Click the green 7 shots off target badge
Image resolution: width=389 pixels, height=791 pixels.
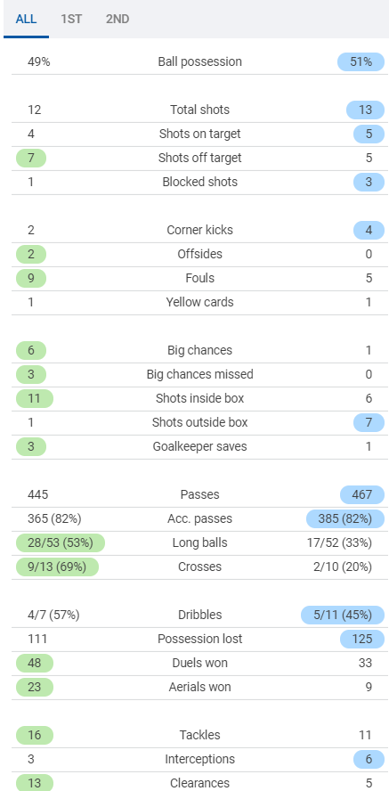(x=31, y=158)
